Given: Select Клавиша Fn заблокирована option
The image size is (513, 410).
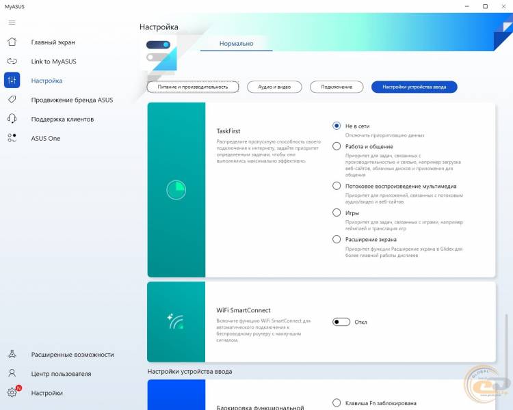Looking at the screenshot, I should click(337, 402).
